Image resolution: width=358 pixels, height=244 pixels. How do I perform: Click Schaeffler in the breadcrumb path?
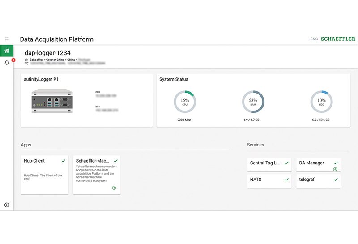click(36, 60)
